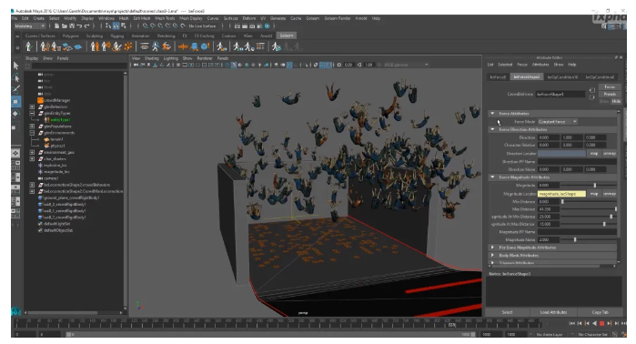Select explosion_loc in the outliner

55,165
